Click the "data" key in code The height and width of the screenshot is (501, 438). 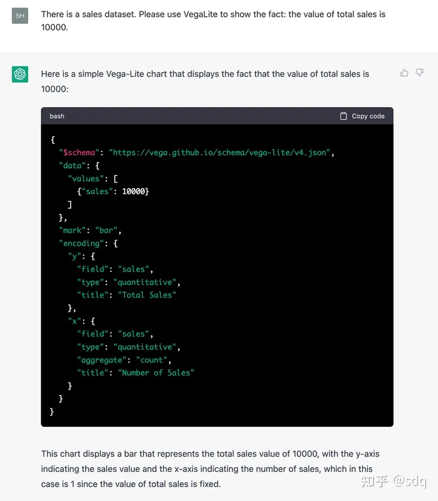click(x=72, y=165)
